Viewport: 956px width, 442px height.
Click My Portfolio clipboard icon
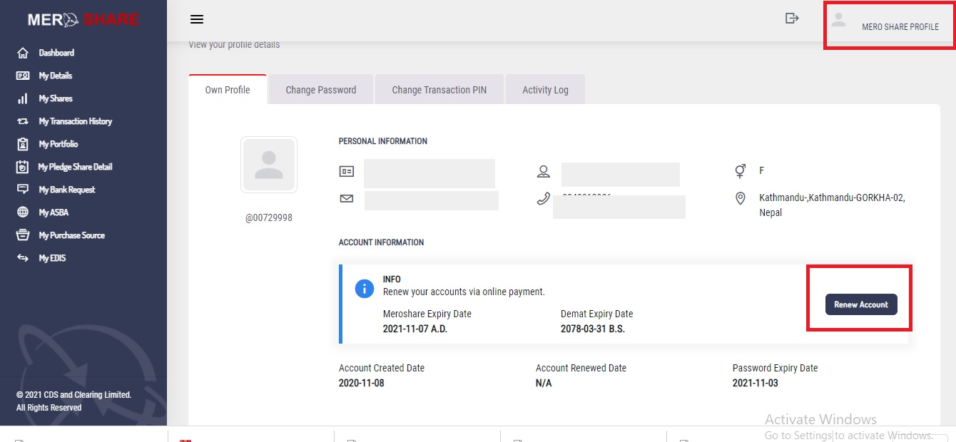coord(23,144)
